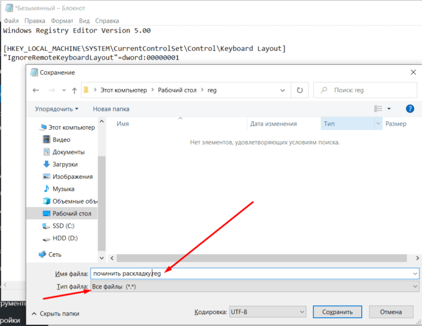This screenshot has width=422, height=326.
Task: Click the Музыка note icon
Action: point(46,188)
